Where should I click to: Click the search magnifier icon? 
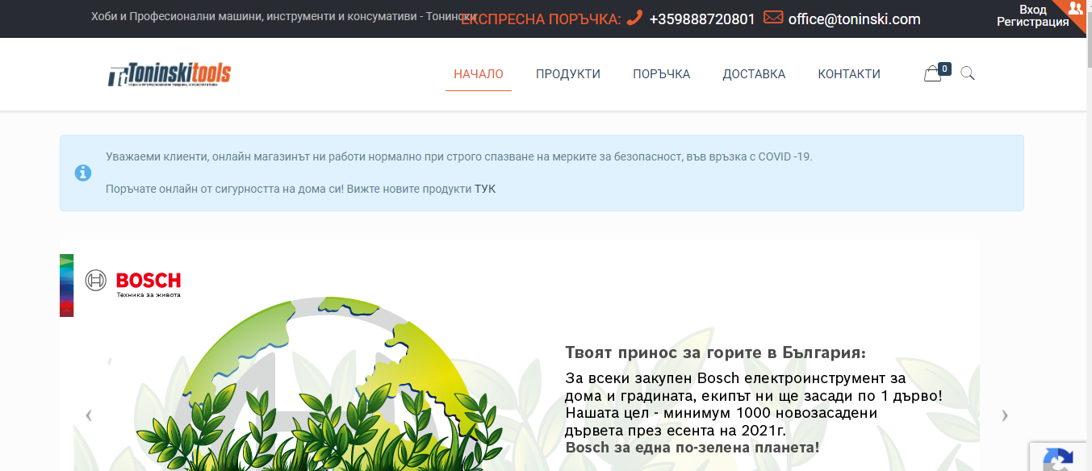tap(968, 73)
